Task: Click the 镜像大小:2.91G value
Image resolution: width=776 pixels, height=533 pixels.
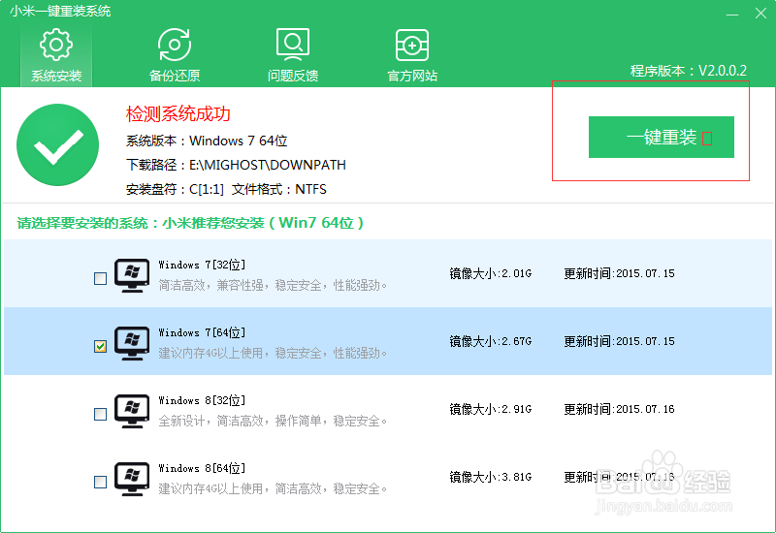Action: point(491,409)
